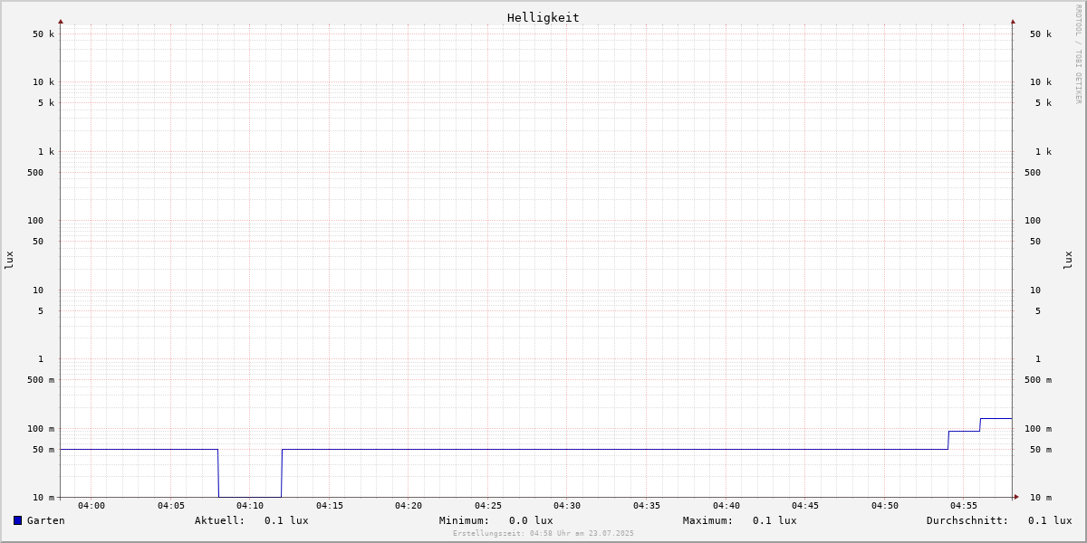Click the 5 k label on right axis
1087x543 pixels.
point(1044,103)
